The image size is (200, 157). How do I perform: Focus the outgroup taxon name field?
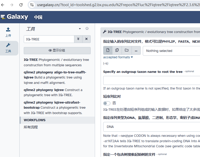[151, 80]
